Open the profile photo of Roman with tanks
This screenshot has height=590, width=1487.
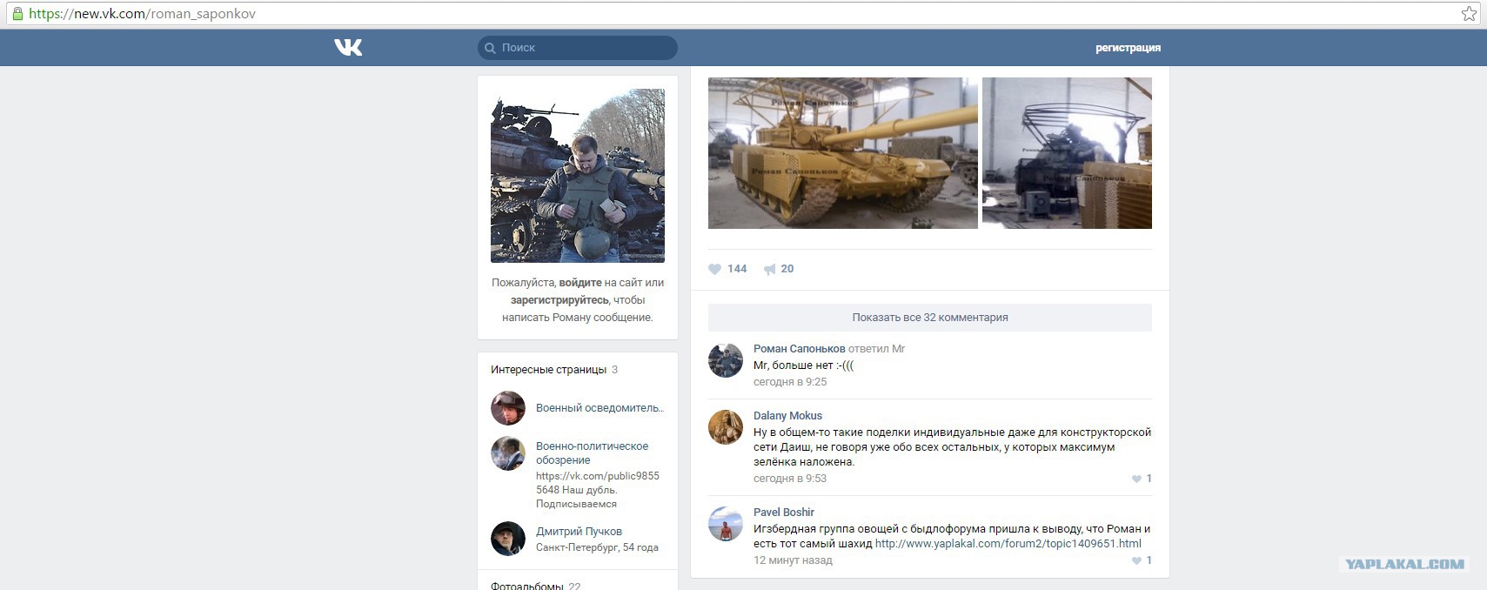[578, 176]
